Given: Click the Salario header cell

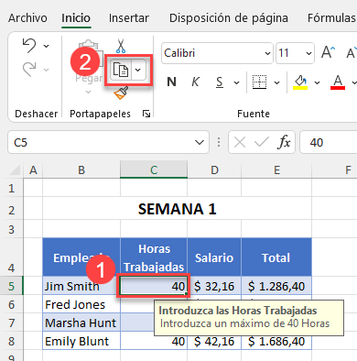Looking at the screenshot, I should click(x=214, y=257).
